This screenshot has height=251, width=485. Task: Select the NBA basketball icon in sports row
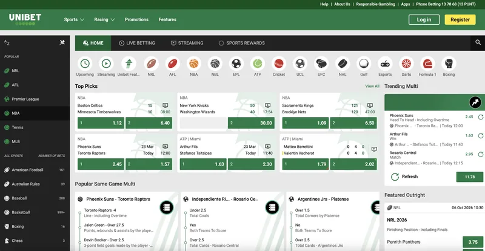(x=193, y=64)
